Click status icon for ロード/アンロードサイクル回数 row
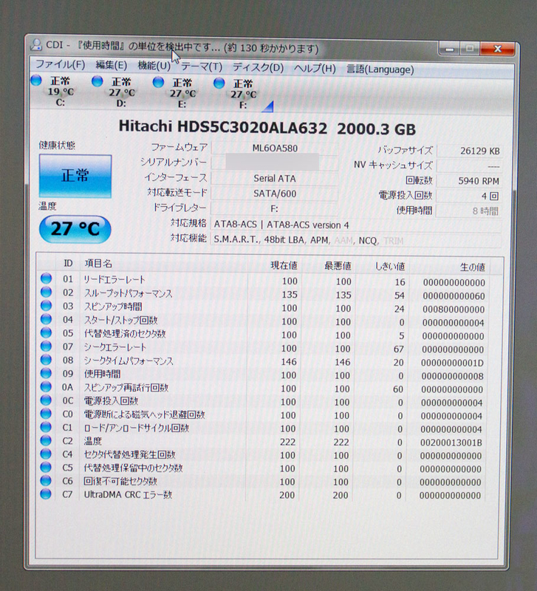 point(46,427)
